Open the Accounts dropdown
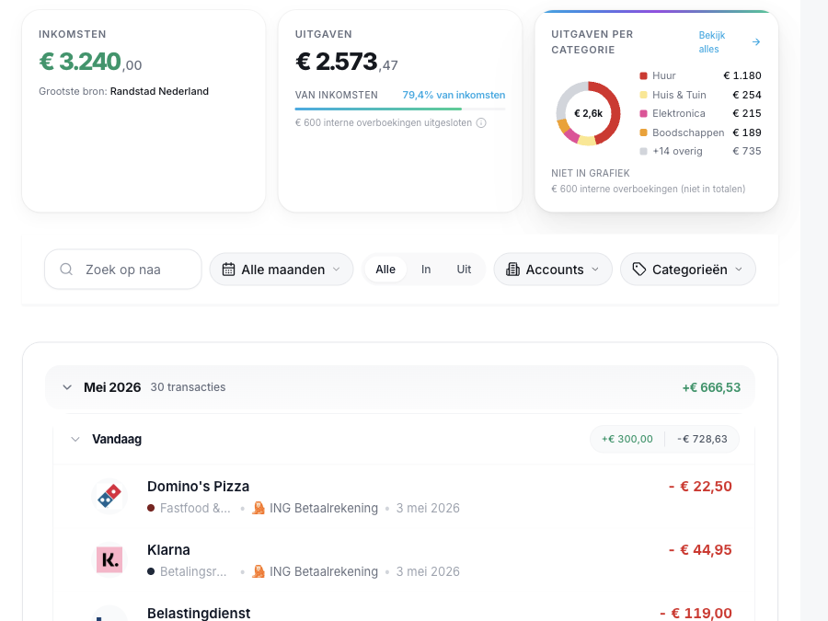Viewport: 828px width, 621px height. point(553,270)
